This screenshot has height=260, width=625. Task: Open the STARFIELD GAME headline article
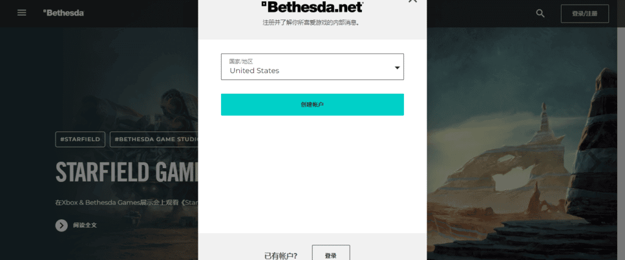pos(127,172)
